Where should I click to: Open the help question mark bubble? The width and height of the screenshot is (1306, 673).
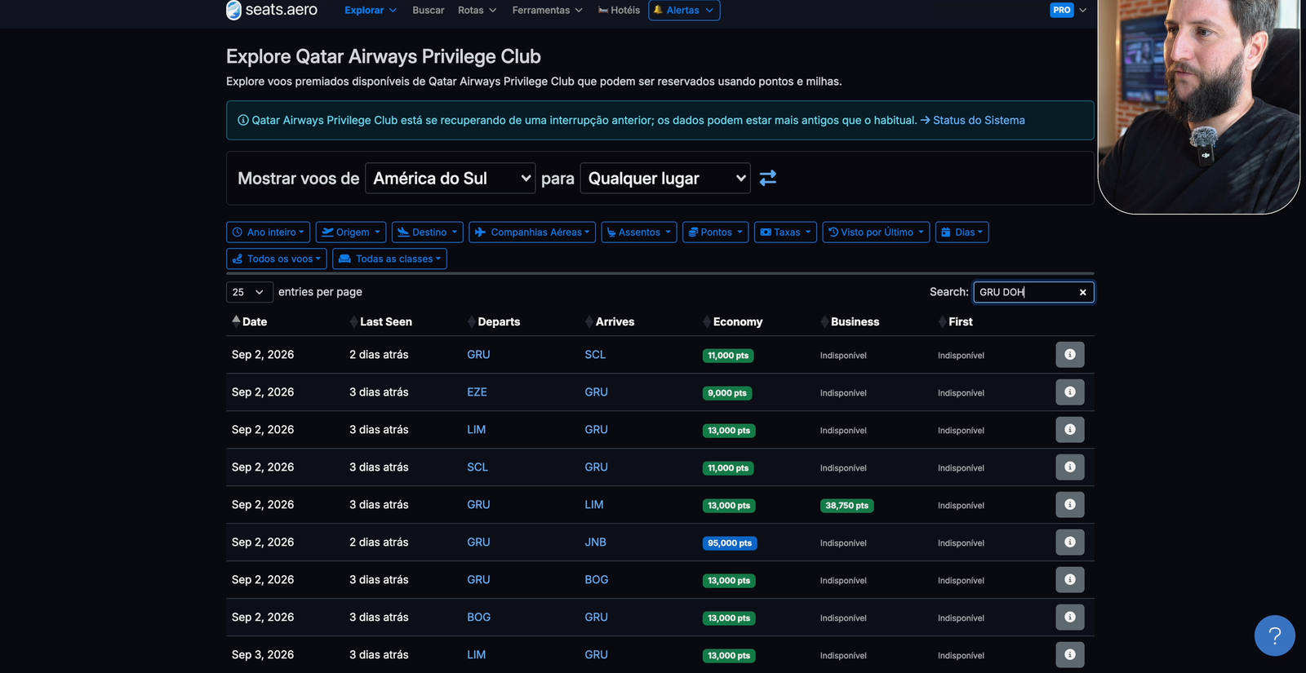[1274, 635]
